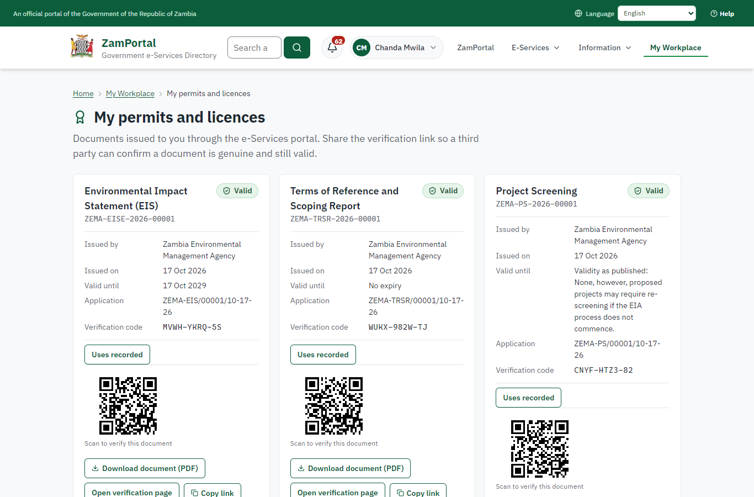Viewport: 754px width, 497px height.
Task: Copy link for Terms of Reference card
Action: [x=418, y=491]
